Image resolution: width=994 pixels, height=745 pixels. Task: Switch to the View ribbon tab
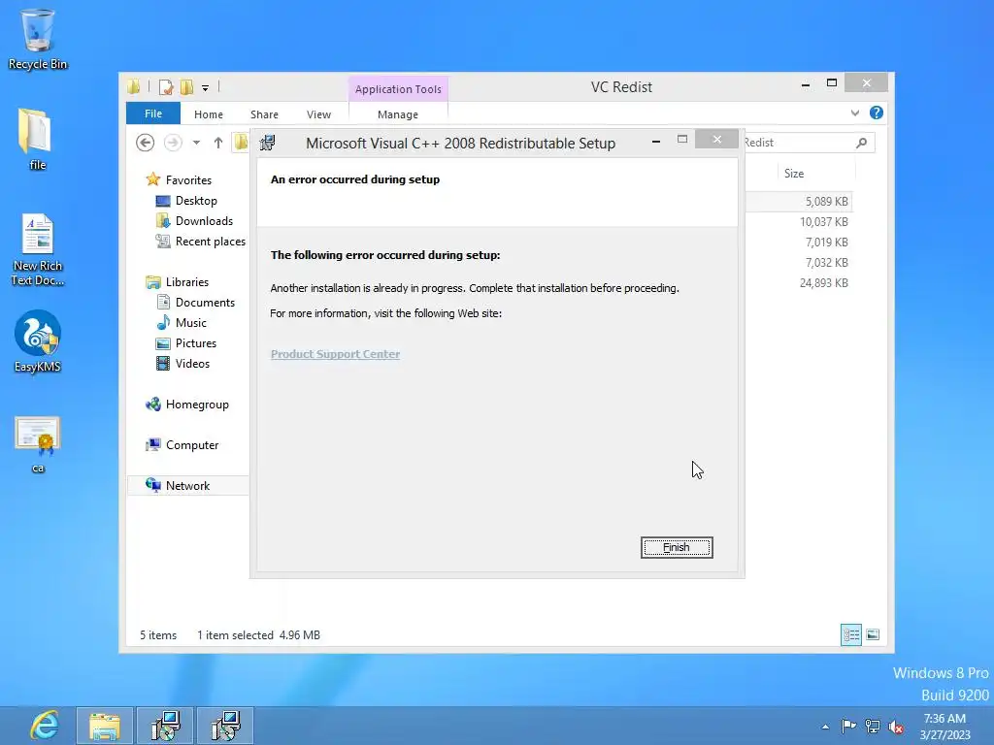click(x=318, y=114)
